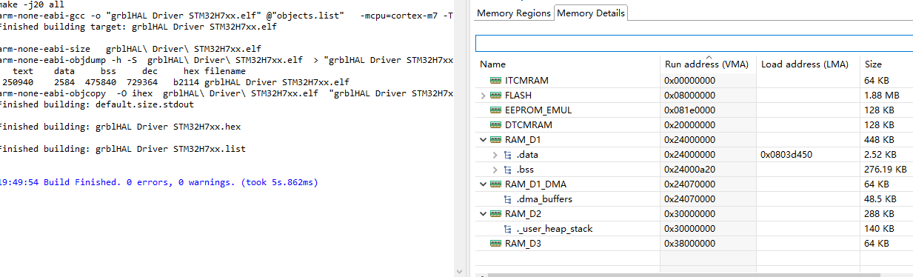Expand the .data section
Image resolution: width=913 pixels, height=277 pixels.
(495, 154)
